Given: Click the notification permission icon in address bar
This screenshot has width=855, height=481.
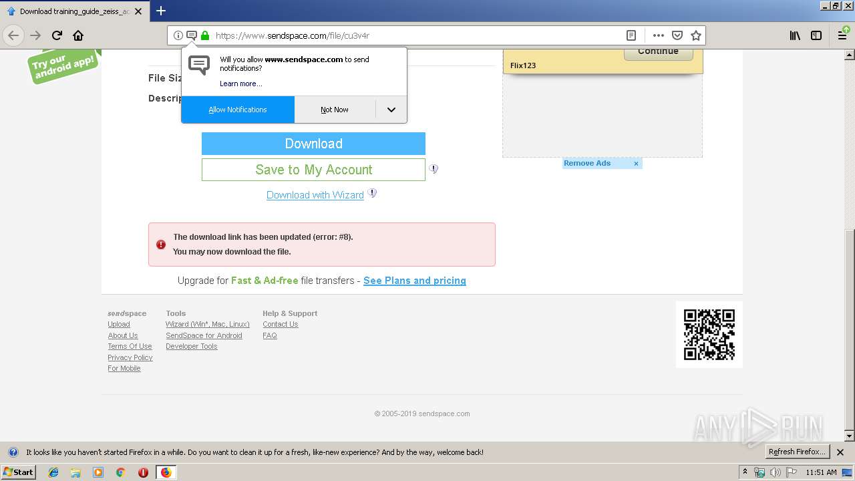Looking at the screenshot, I should coord(191,35).
